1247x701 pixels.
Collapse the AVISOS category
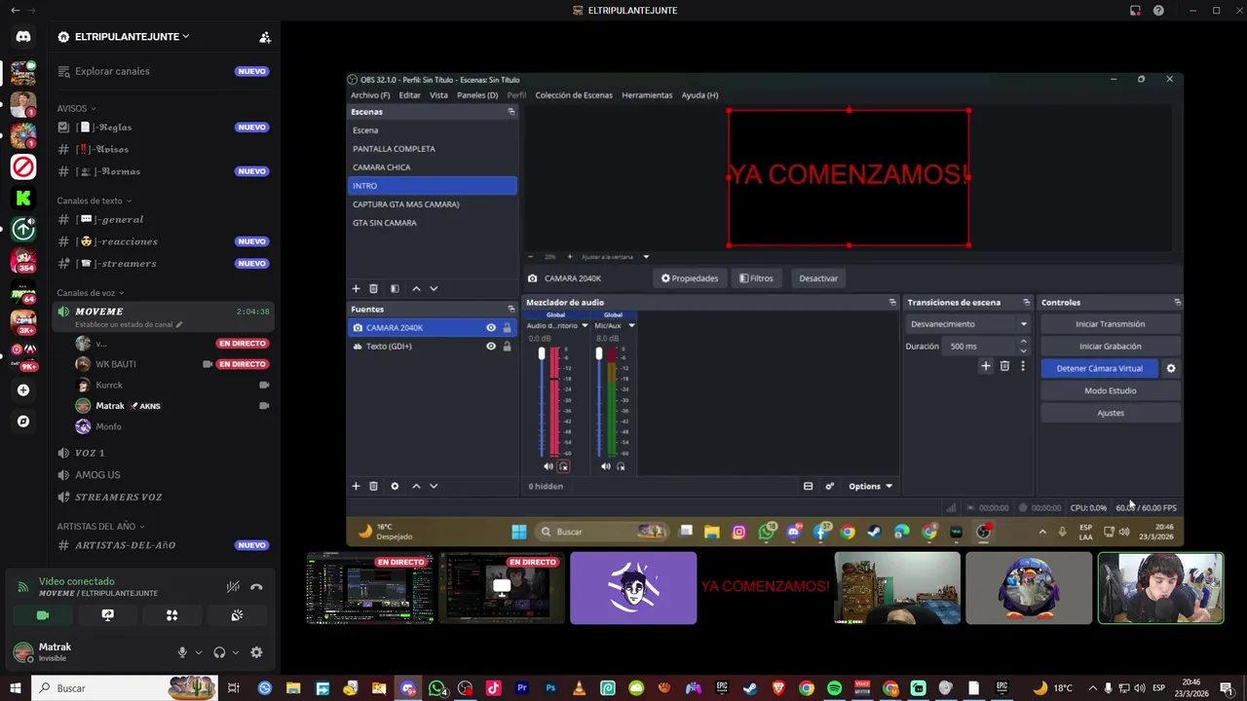point(75,108)
